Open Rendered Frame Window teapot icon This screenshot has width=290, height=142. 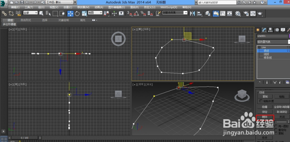point(253,13)
